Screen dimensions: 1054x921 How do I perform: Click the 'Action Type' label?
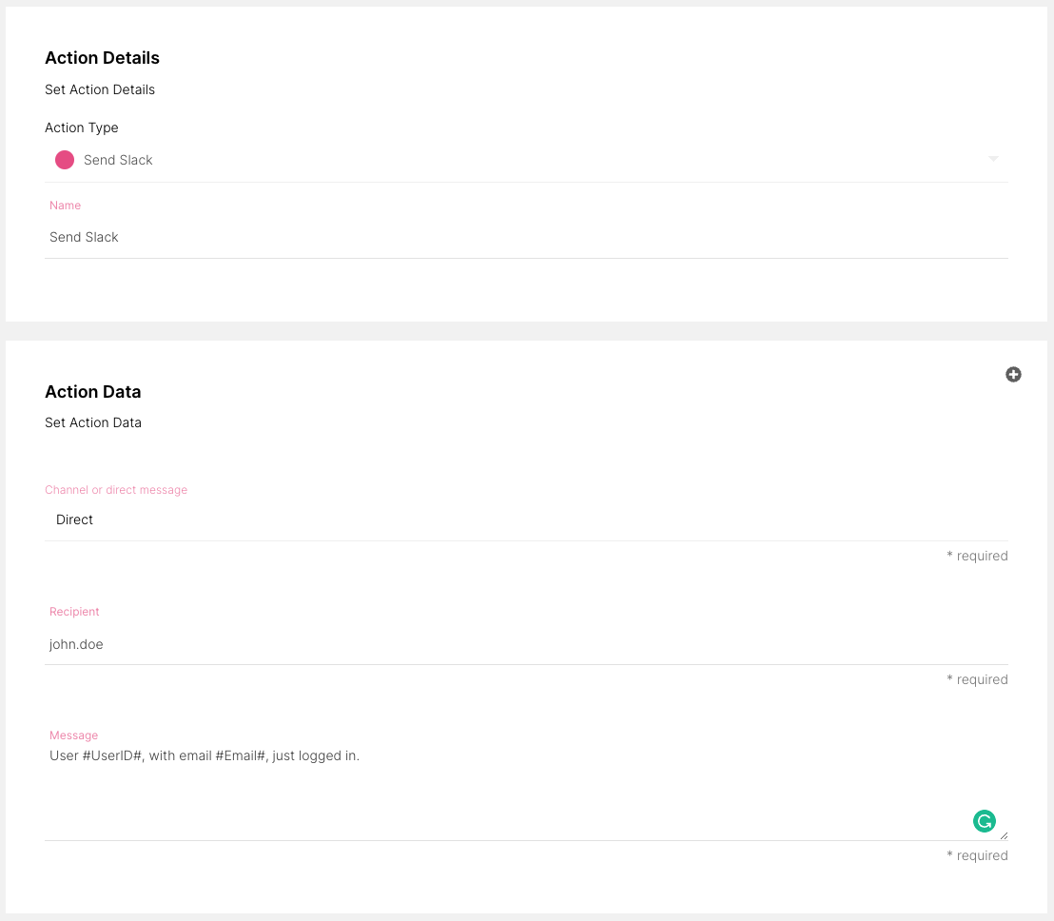point(82,127)
